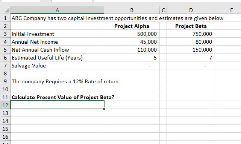Screen dimensions: 241x144
Task: Select row 2 header
Action: [5, 26]
